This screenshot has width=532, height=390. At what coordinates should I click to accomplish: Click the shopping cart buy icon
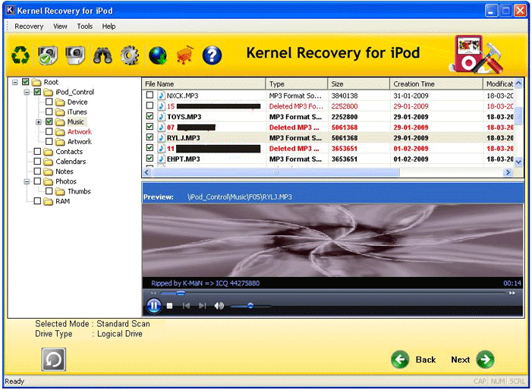click(185, 55)
